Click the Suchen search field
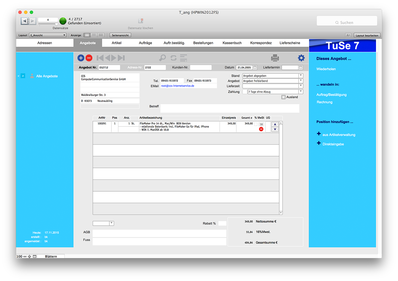 tap(347, 21)
